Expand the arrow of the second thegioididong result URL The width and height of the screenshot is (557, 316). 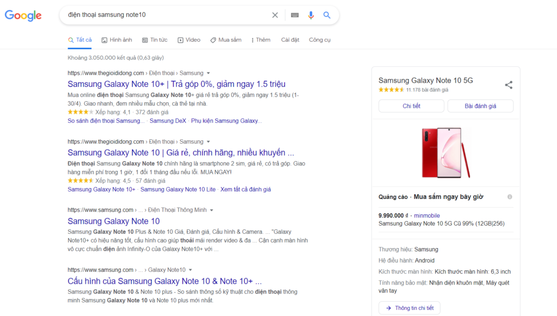coord(208,141)
